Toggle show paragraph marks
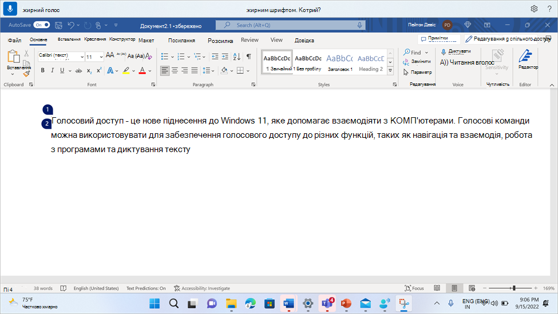The height and width of the screenshot is (314, 558). pyautogui.click(x=249, y=56)
